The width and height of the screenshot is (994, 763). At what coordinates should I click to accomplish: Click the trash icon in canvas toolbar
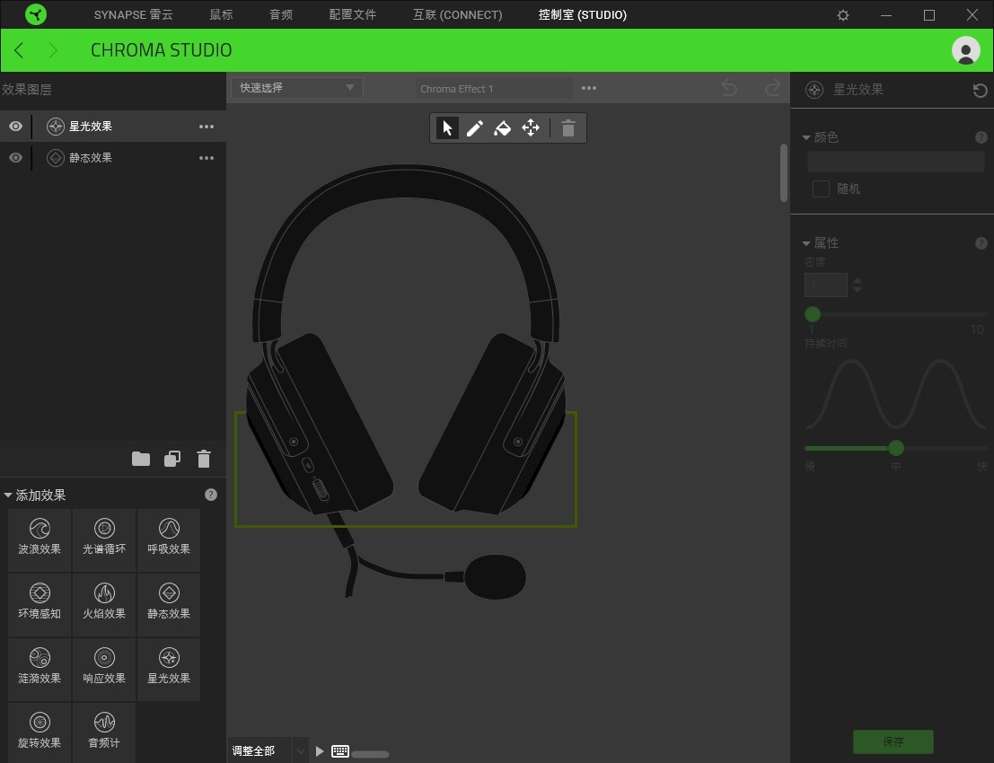click(x=568, y=128)
